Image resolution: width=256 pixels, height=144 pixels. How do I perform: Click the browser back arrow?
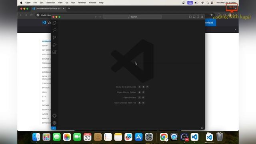(21, 15)
